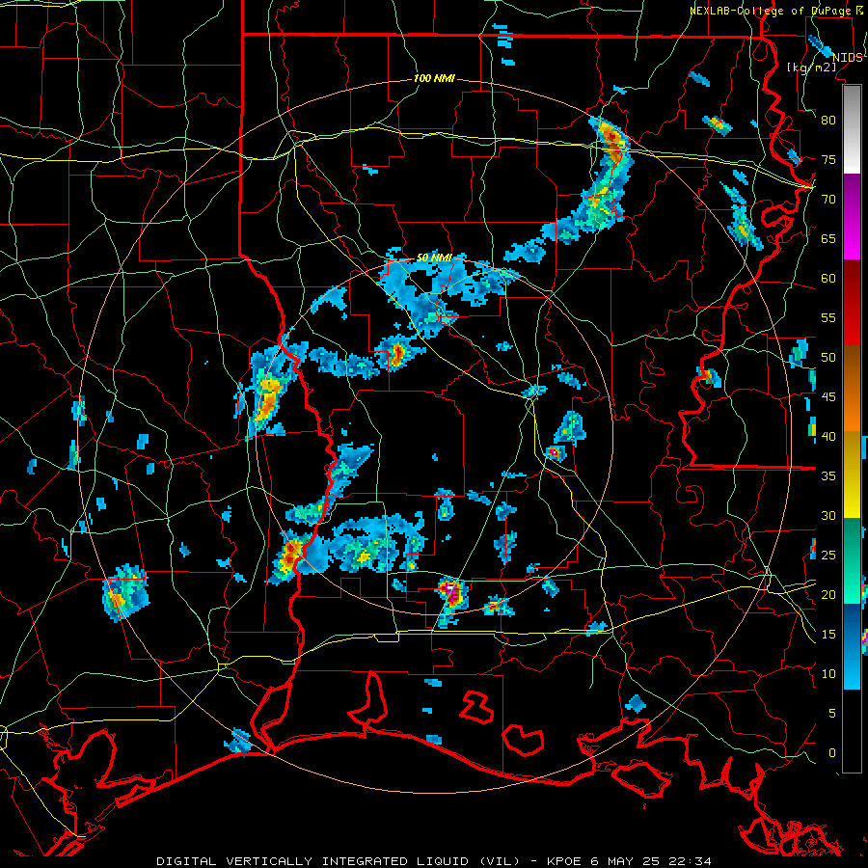The width and height of the screenshot is (868, 868).
Task: Click the NIDS label near the legend
Action: pyautogui.click(x=848, y=57)
